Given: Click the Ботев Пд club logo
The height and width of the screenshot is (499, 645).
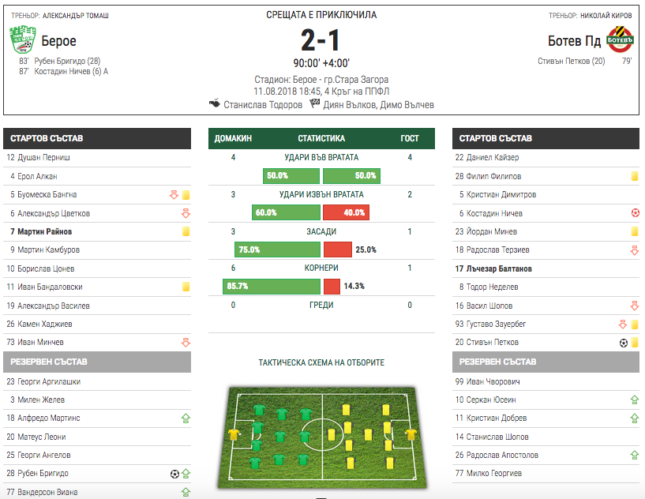Looking at the screenshot, I should 620,40.
